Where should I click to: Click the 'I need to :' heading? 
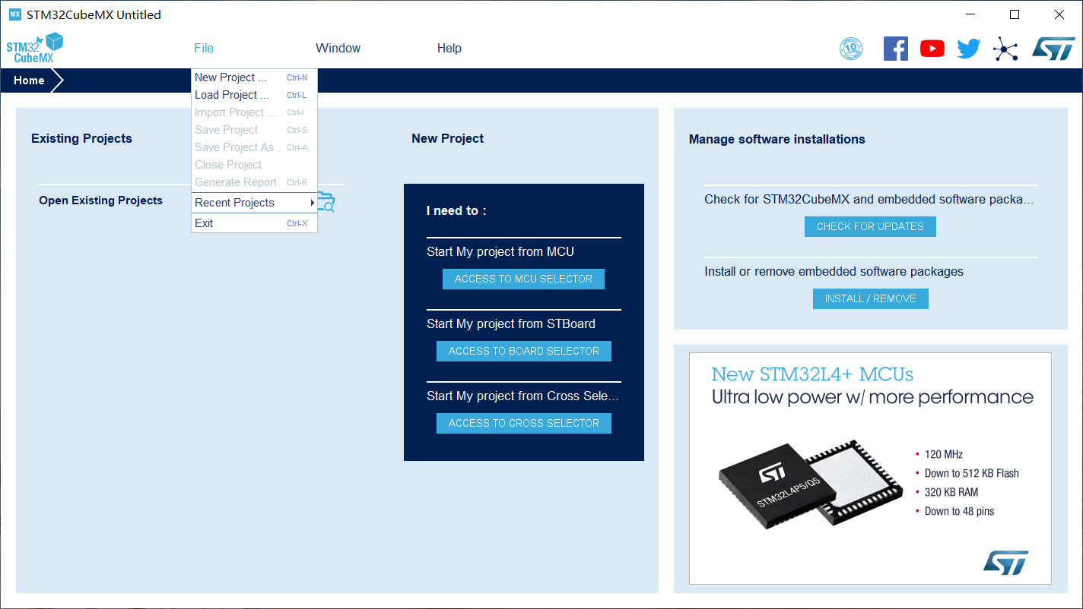pyautogui.click(x=456, y=210)
